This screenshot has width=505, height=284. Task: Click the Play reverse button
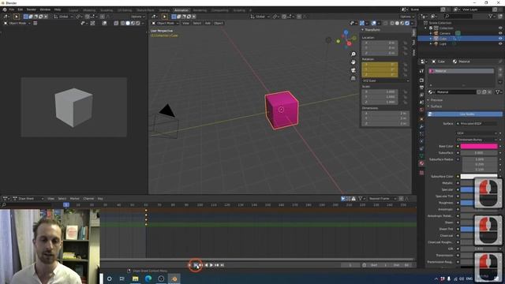tap(206, 265)
